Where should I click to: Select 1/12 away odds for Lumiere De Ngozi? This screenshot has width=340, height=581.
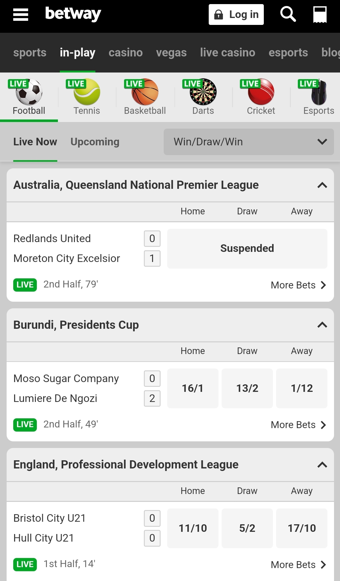[301, 388]
